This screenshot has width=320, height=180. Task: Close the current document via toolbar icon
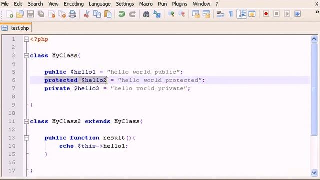(52, 14)
